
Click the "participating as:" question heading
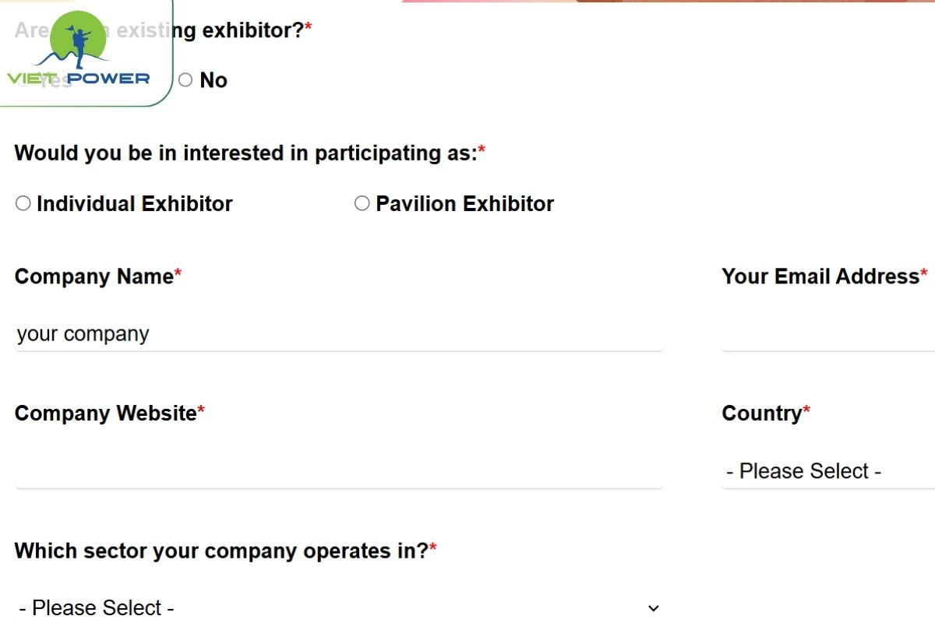click(x=245, y=153)
